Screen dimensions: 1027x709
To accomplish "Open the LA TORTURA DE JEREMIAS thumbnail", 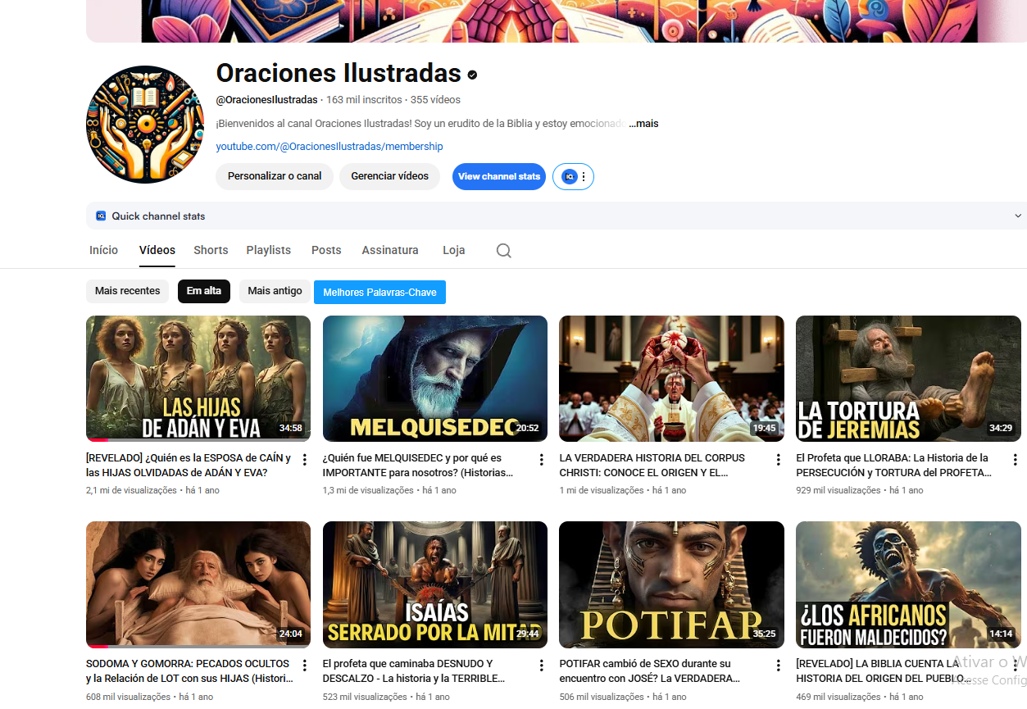I will [x=908, y=379].
